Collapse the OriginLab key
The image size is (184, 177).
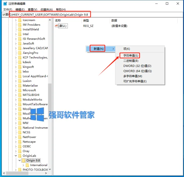(16, 156)
